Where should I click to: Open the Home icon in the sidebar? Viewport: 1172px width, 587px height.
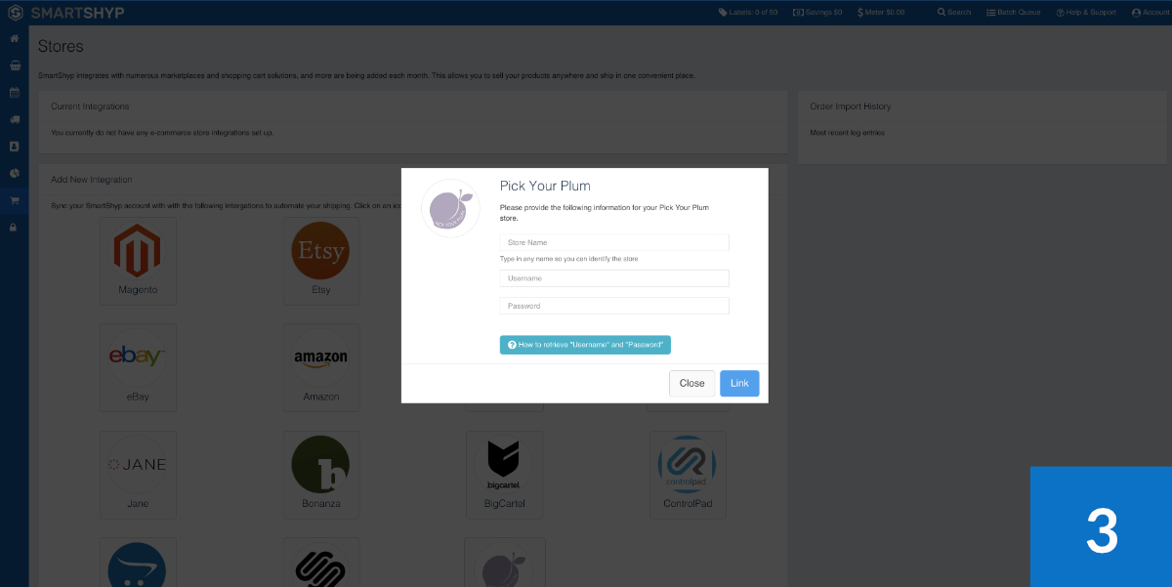15,39
